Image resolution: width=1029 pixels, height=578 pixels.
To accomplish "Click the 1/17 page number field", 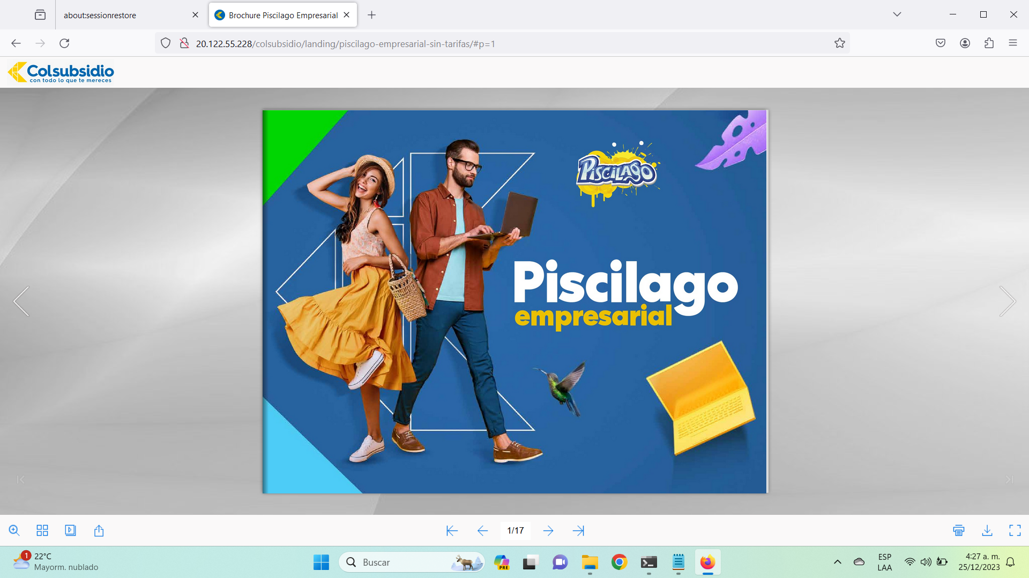I will 515,530.
